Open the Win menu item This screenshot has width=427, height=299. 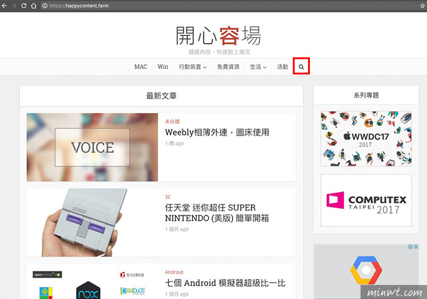point(163,67)
